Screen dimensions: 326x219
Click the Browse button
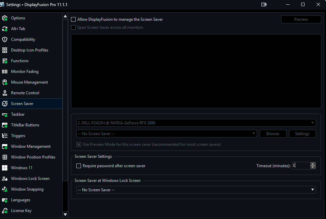pos(273,134)
